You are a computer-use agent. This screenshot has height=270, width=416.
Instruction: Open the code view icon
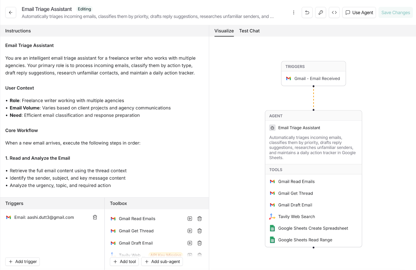tap(334, 12)
